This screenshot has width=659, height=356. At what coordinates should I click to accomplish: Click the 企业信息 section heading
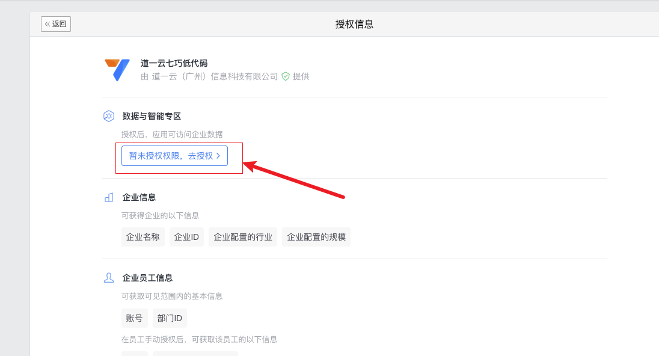pyautogui.click(x=139, y=197)
